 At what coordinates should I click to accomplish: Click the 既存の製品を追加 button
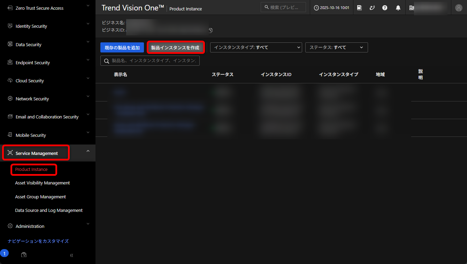122,48
